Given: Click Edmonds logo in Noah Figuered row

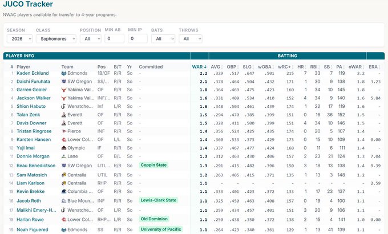Looking at the screenshot, I should coord(64,230).
